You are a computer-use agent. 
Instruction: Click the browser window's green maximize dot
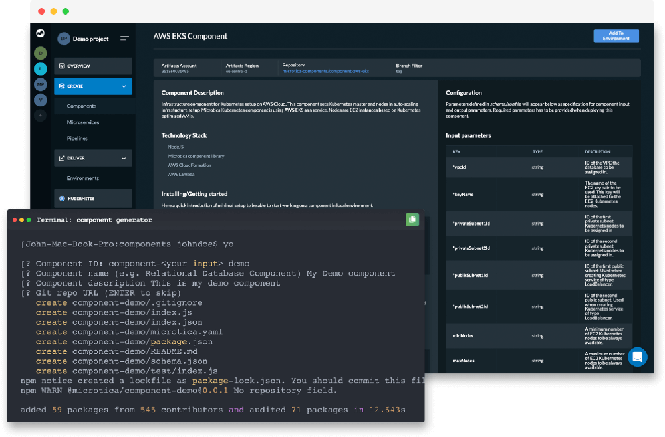tap(66, 11)
